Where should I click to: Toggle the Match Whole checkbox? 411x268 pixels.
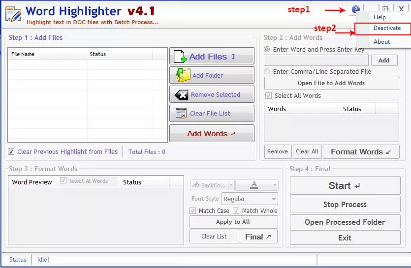tap(236, 210)
